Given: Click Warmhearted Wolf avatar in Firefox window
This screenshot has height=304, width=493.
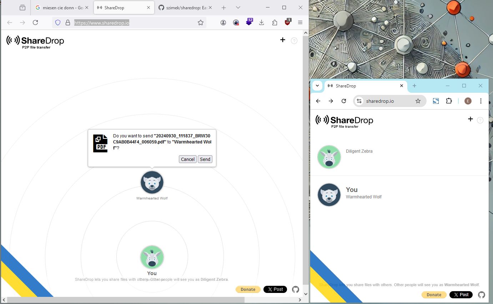Looking at the screenshot, I should pyautogui.click(x=152, y=182).
